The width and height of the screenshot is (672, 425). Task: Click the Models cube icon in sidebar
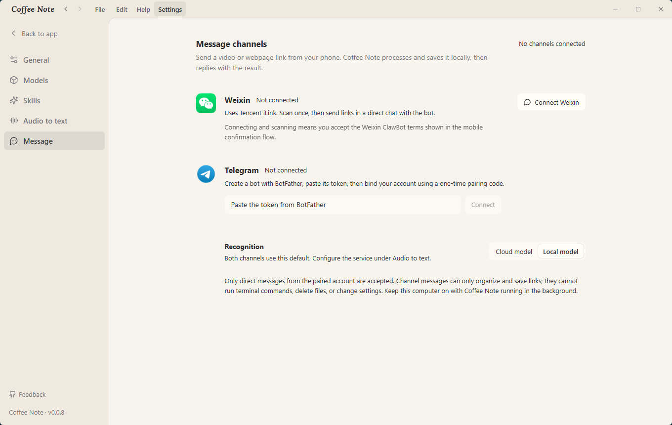click(14, 80)
